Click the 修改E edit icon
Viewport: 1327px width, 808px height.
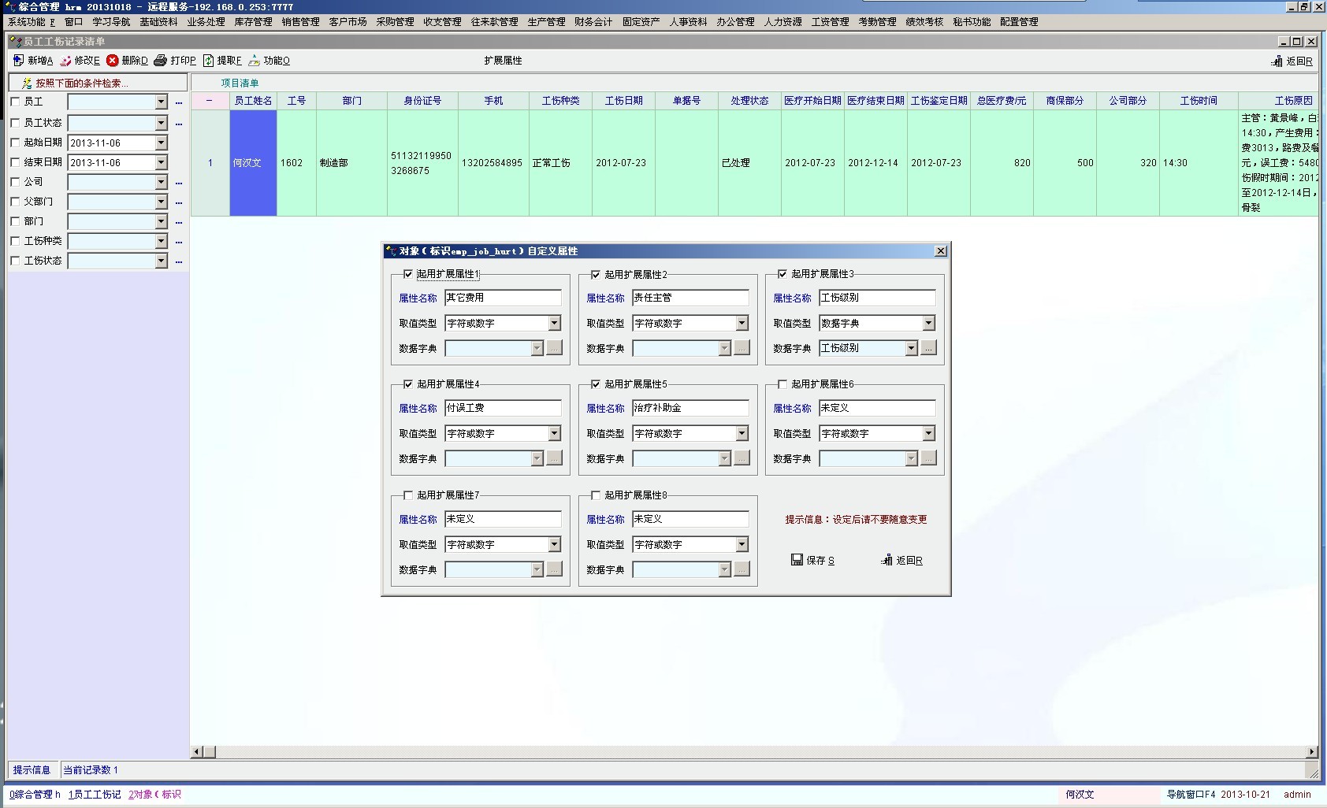pos(66,61)
